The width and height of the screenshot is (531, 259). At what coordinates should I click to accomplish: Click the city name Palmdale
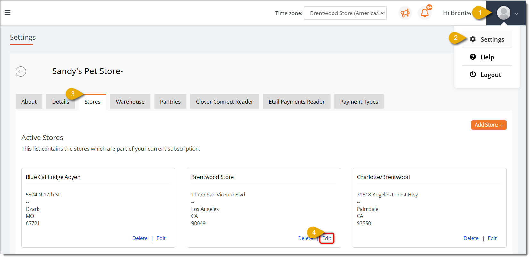click(367, 209)
